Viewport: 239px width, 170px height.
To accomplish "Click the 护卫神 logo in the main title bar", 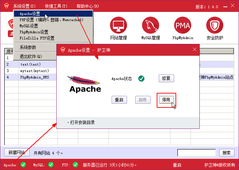I will (6, 6).
